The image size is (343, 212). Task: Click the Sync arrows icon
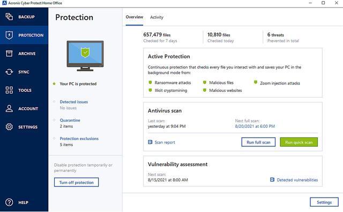click(9, 72)
